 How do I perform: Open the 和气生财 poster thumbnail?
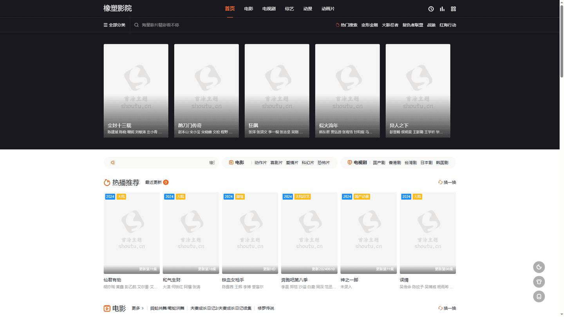(191, 233)
